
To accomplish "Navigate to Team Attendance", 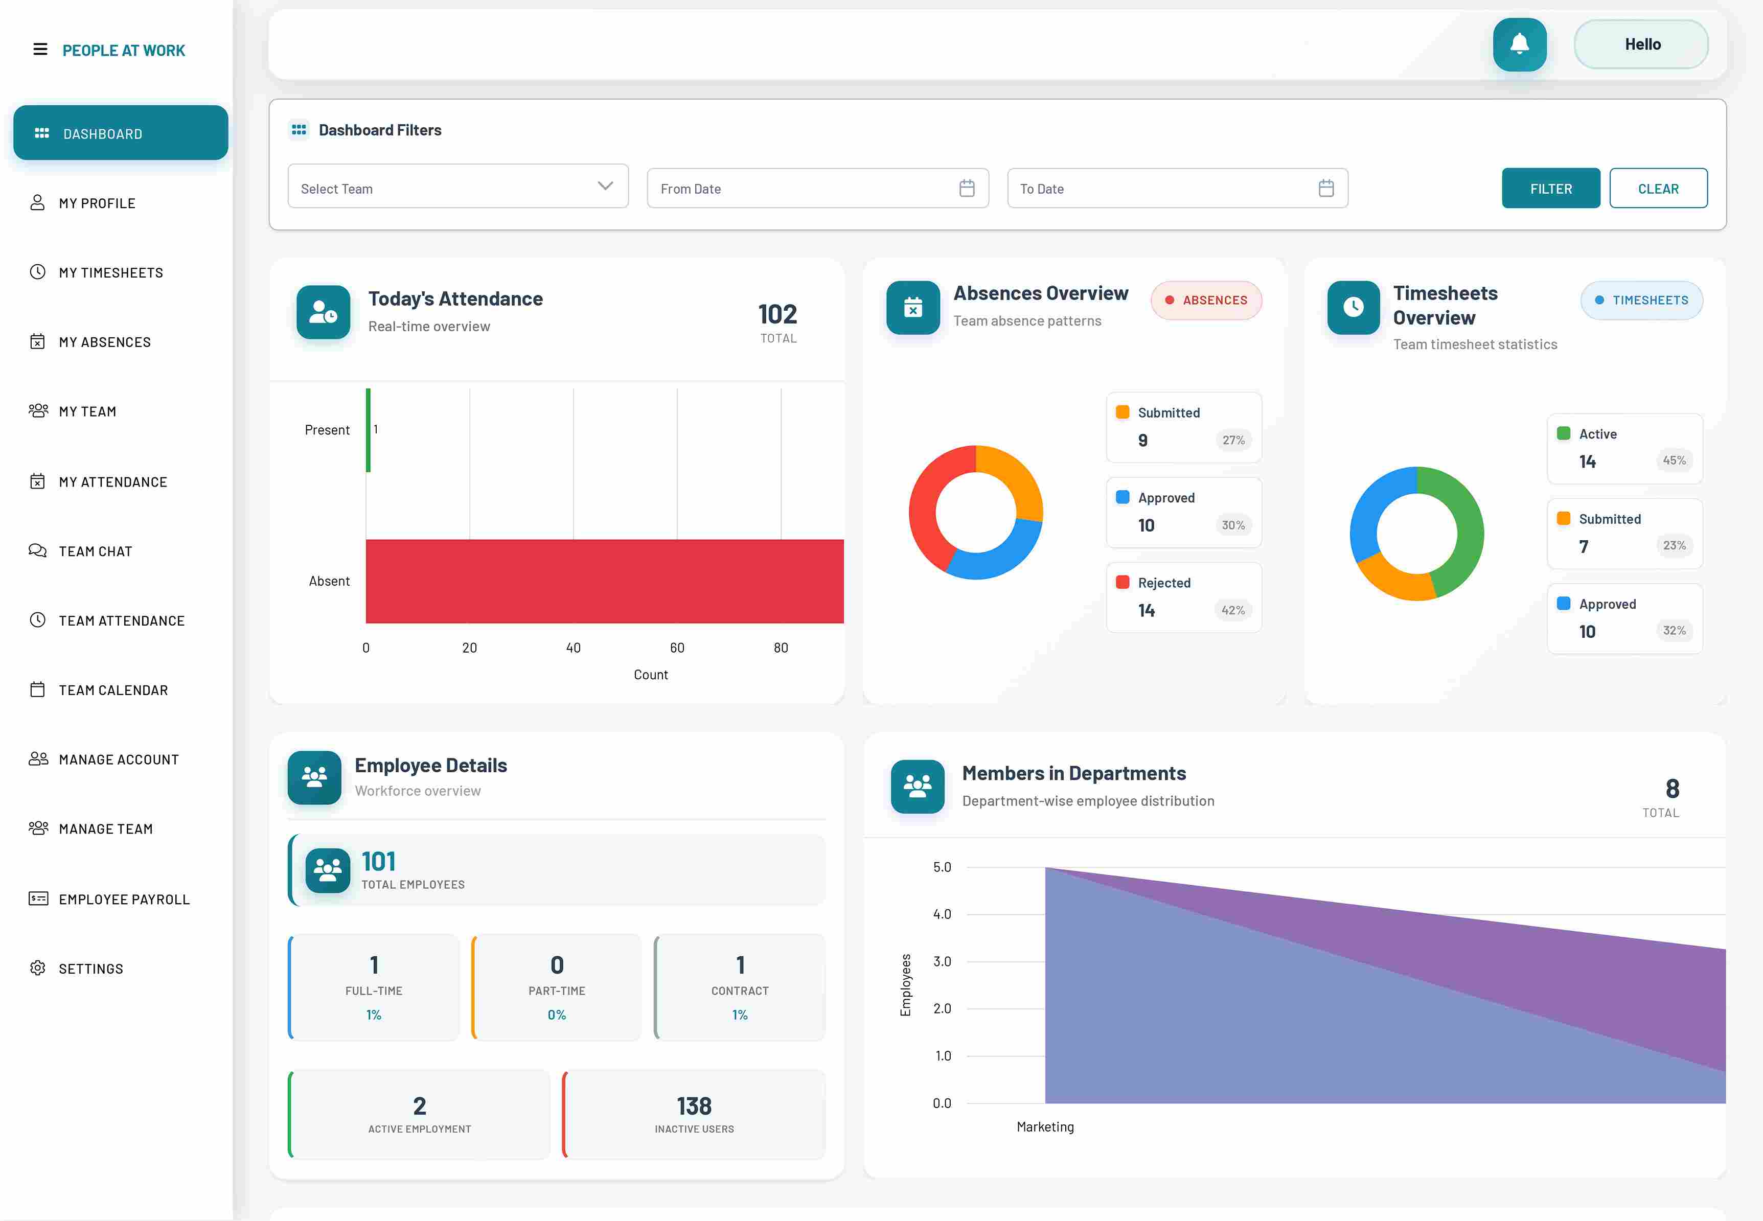I will pyautogui.click(x=121, y=619).
